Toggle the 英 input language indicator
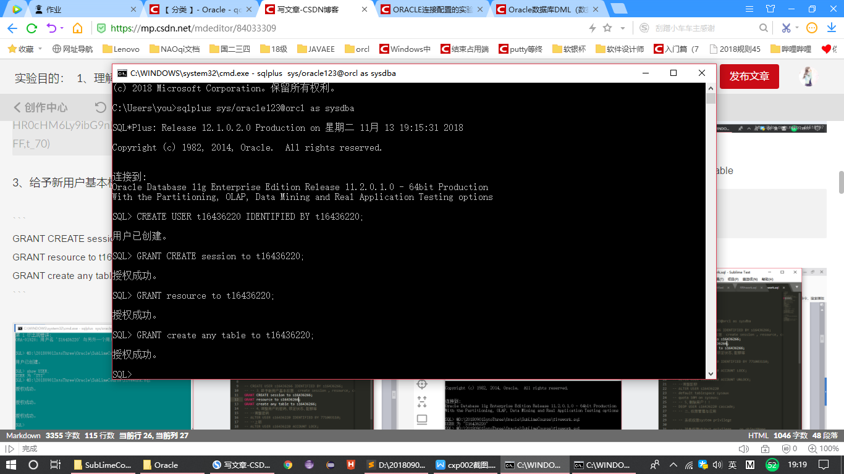This screenshot has height=474, width=844. coord(733,465)
